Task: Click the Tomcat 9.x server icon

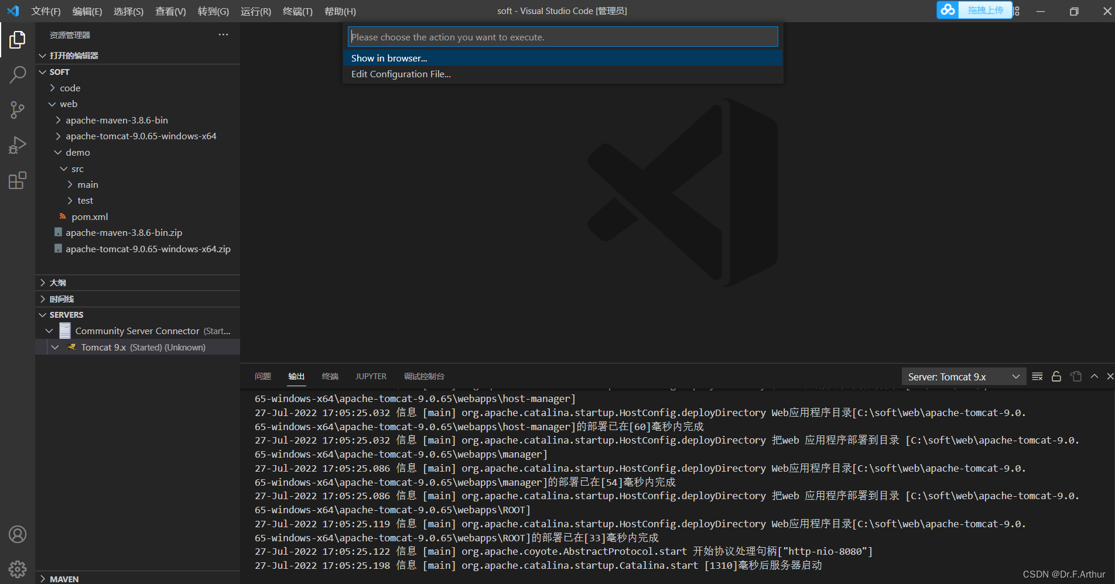Action: click(x=71, y=347)
